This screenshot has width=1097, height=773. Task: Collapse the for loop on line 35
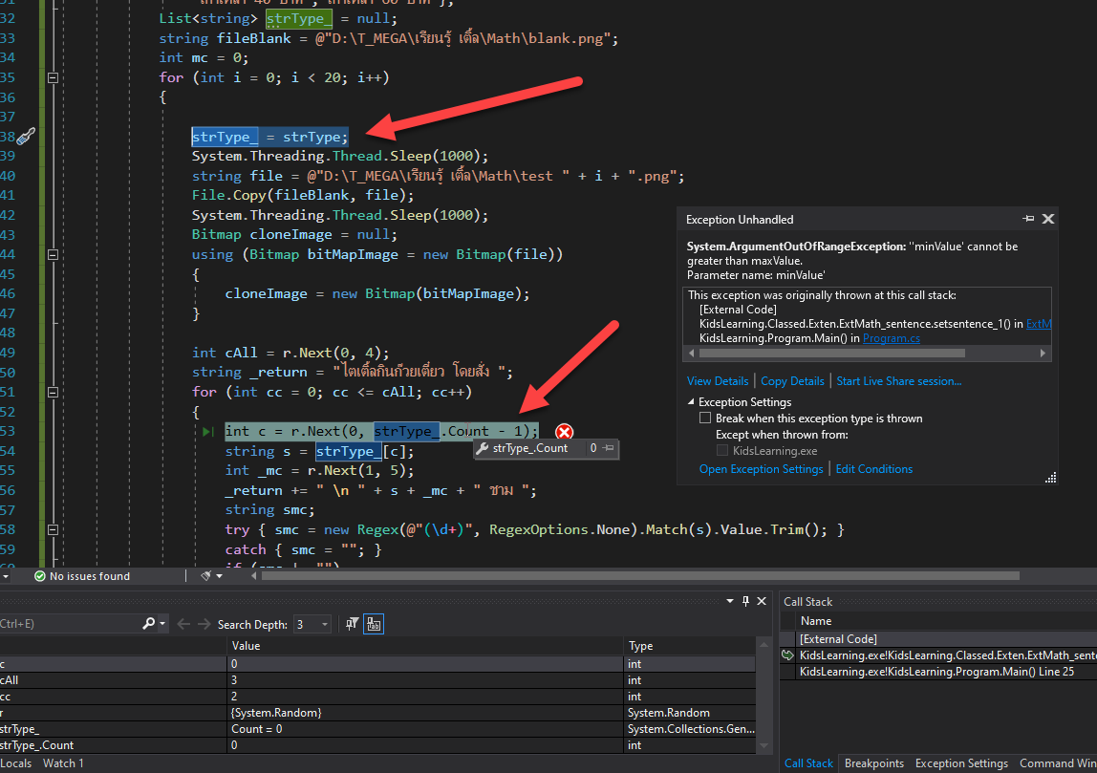[x=53, y=77]
